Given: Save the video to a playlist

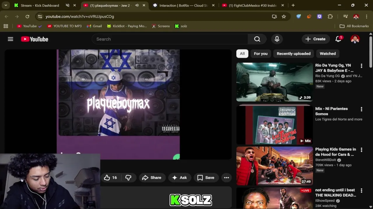Looking at the screenshot, I should pos(206,178).
